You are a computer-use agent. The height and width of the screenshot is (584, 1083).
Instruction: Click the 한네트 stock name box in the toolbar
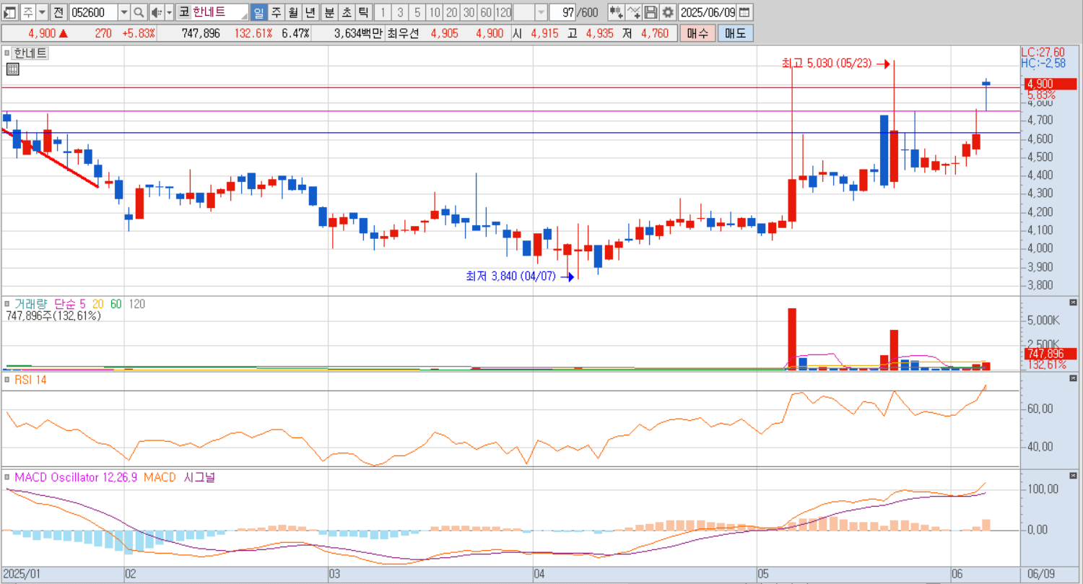click(x=219, y=12)
